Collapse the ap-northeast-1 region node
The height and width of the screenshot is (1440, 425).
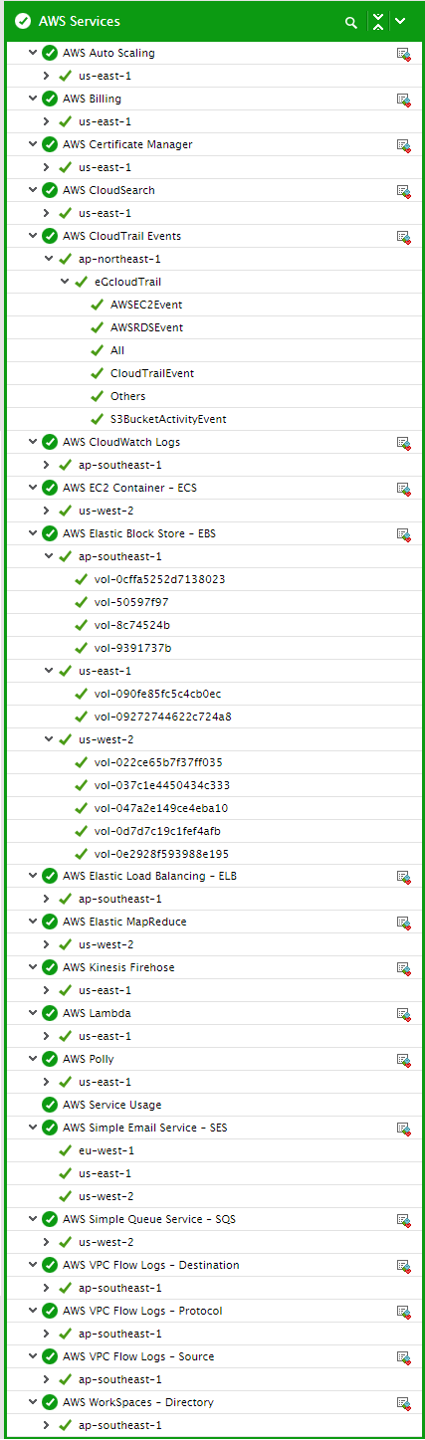coord(49,259)
